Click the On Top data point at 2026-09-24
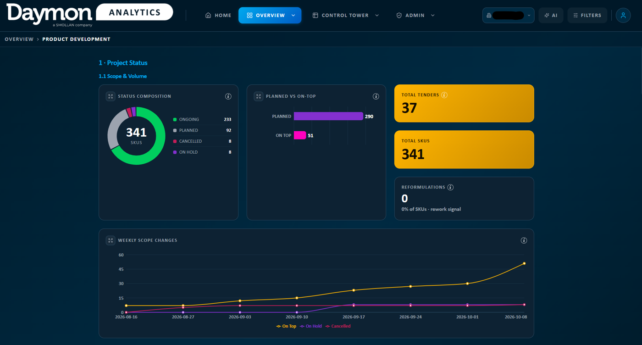This screenshot has height=345, width=642. [410, 286]
